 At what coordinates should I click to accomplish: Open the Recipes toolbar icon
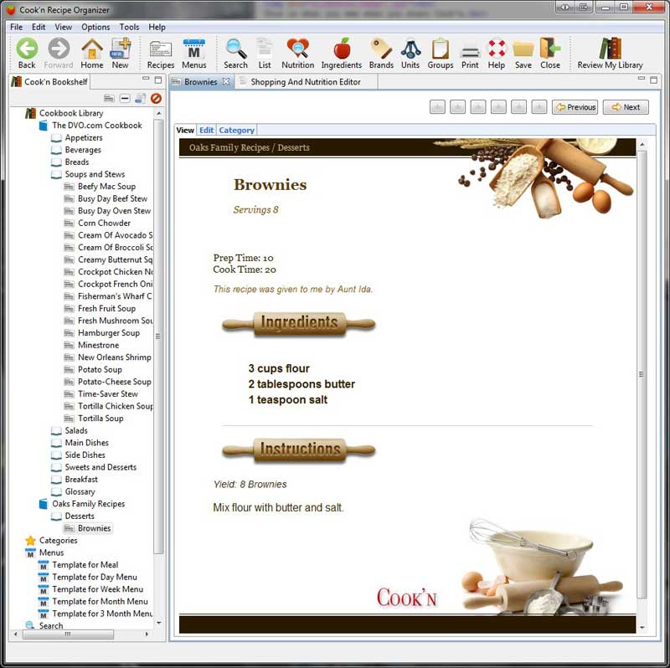tap(161, 53)
